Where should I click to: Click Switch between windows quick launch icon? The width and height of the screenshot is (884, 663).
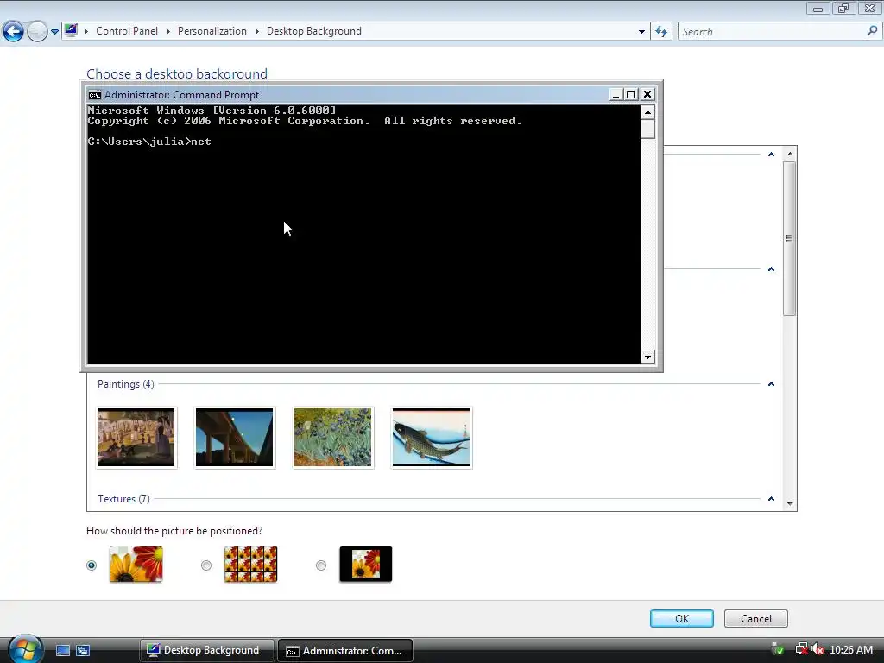coord(83,650)
